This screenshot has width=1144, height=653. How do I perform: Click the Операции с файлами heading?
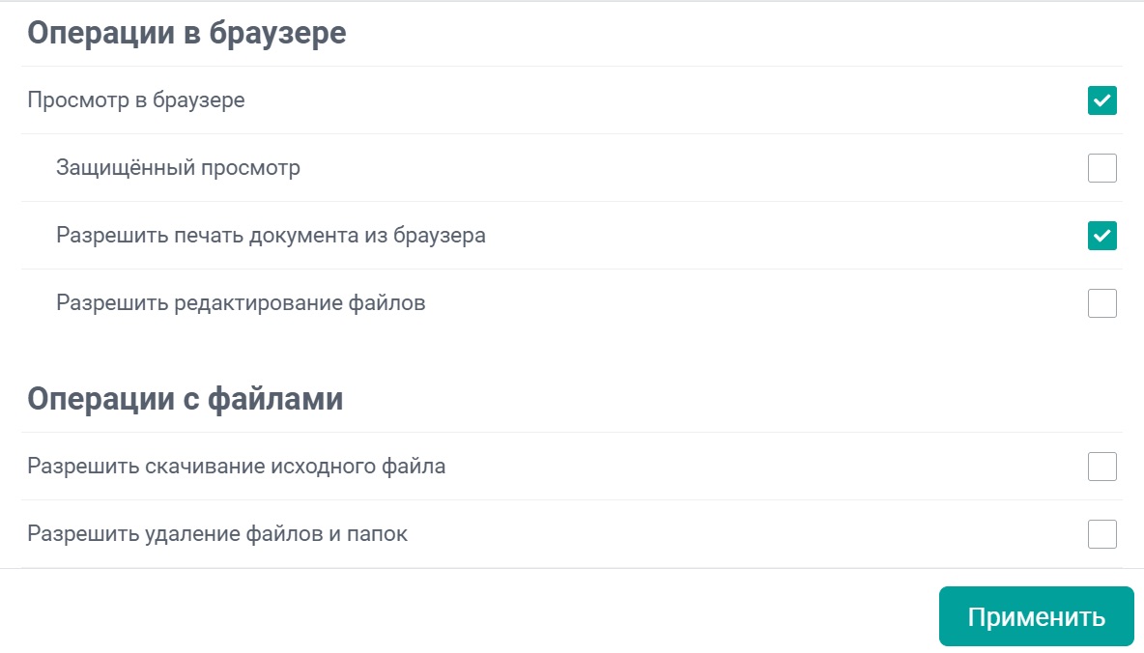point(185,399)
